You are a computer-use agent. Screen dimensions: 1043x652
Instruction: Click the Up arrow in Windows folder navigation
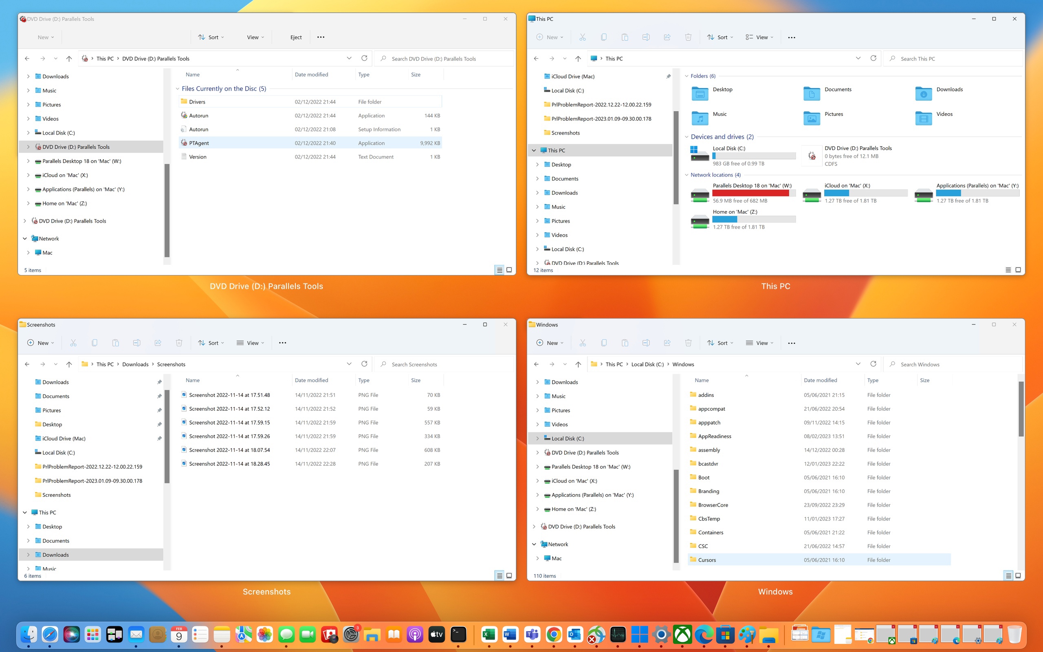pos(578,364)
